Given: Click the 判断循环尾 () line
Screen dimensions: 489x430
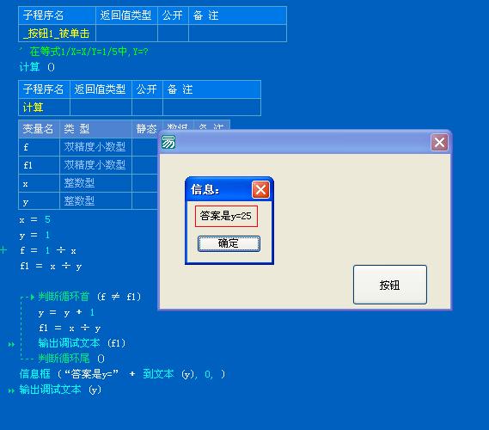Looking at the screenshot, I should point(71,359).
